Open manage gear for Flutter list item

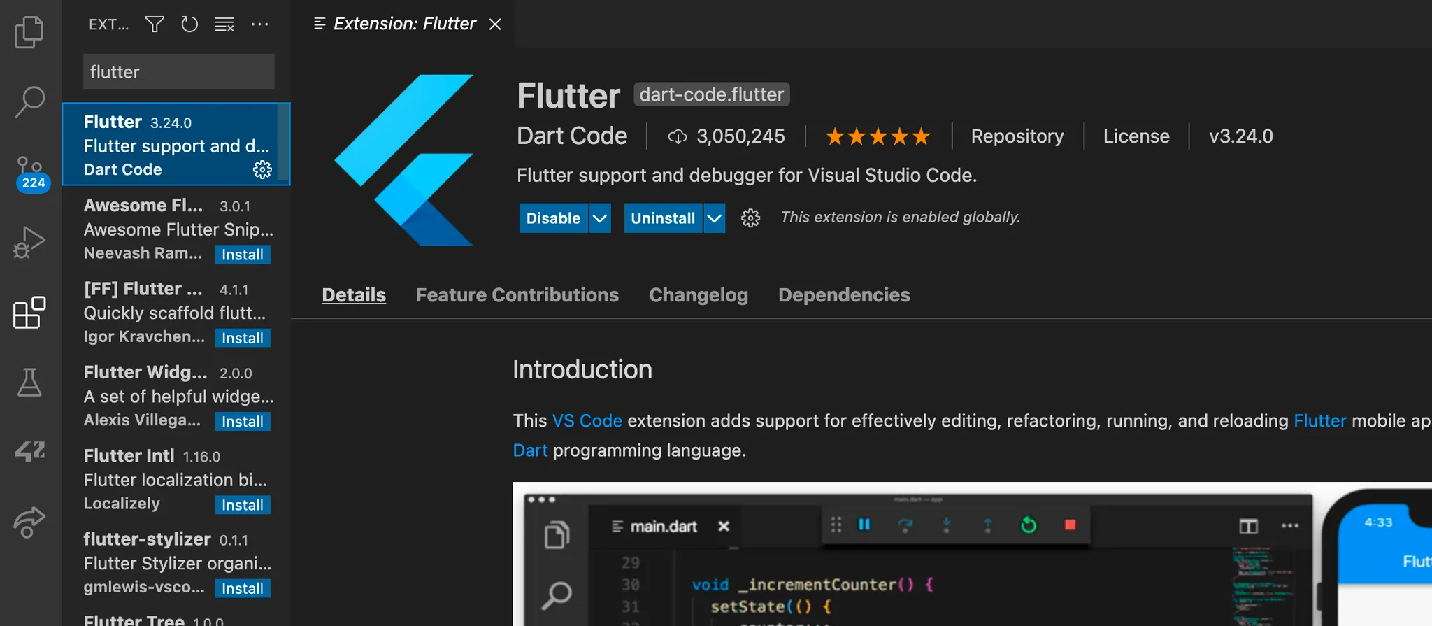(x=262, y=169)
